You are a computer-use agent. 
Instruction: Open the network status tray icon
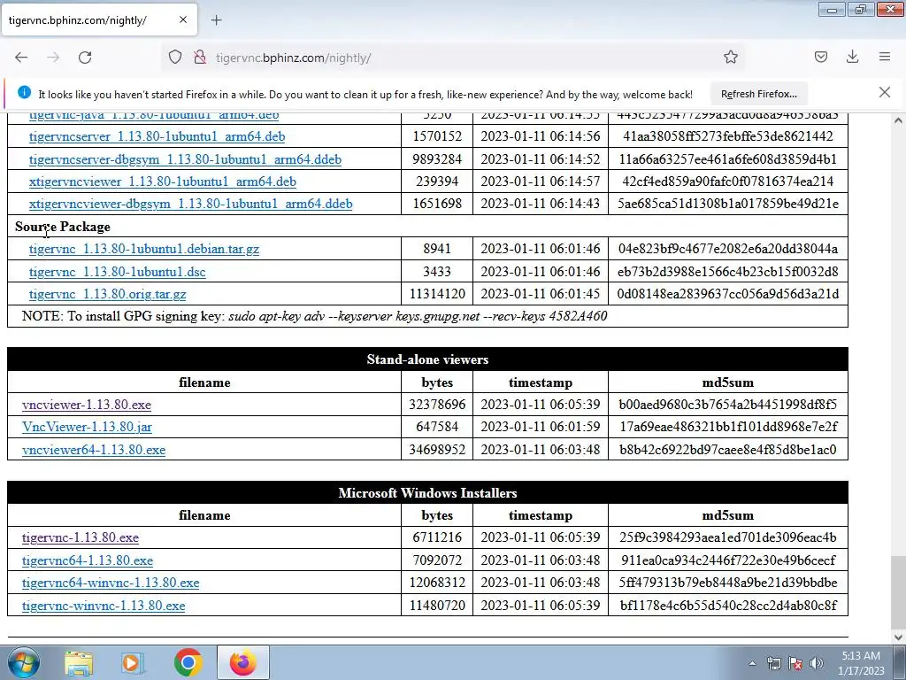pos(773,663)
